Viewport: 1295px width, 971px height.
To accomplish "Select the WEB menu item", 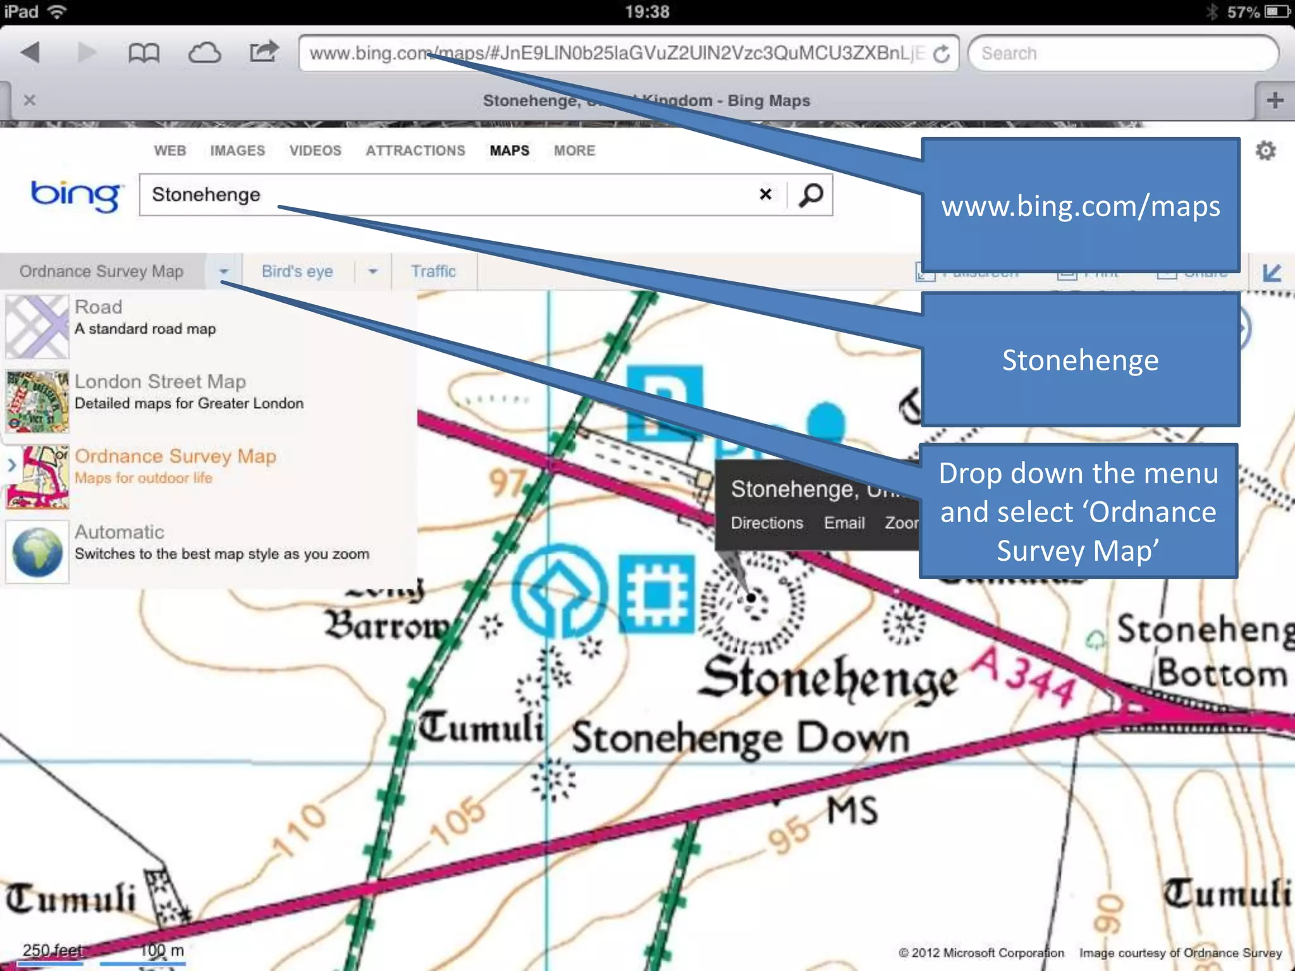I will pyautogui.click(x=170, y=150).
